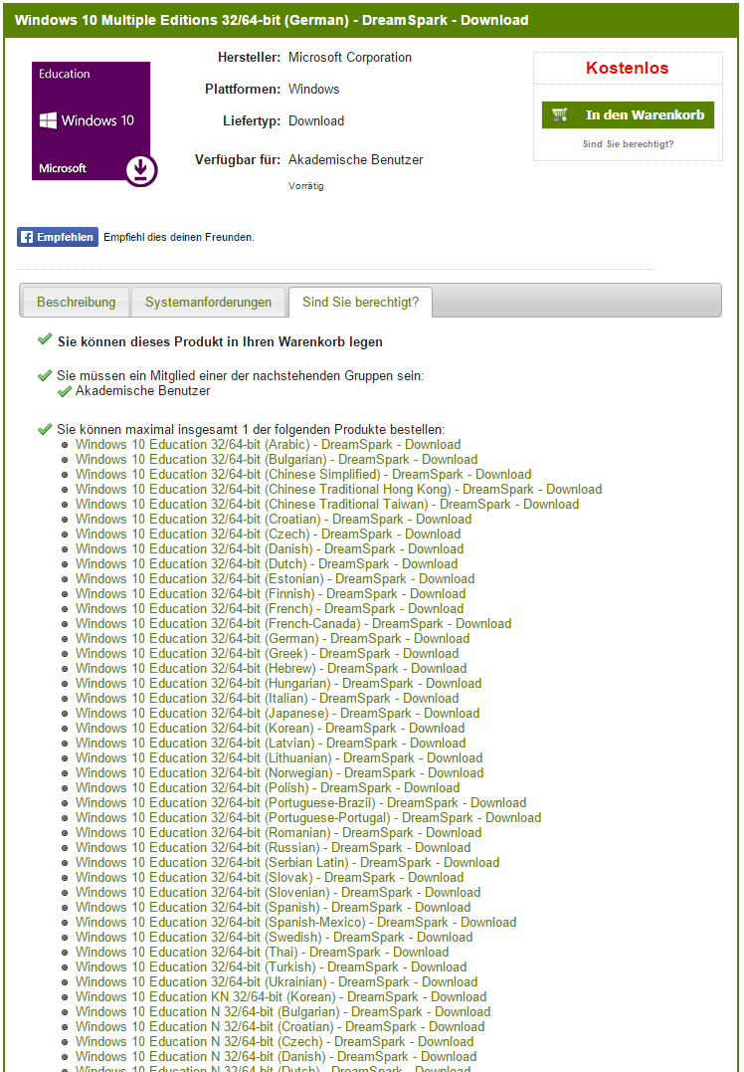Image resolution: width=744 pixels, height=1072 pixels.
Task: Click the 'Microsoft Corporation' manufacturer text
Action: [x=350, y=58]
